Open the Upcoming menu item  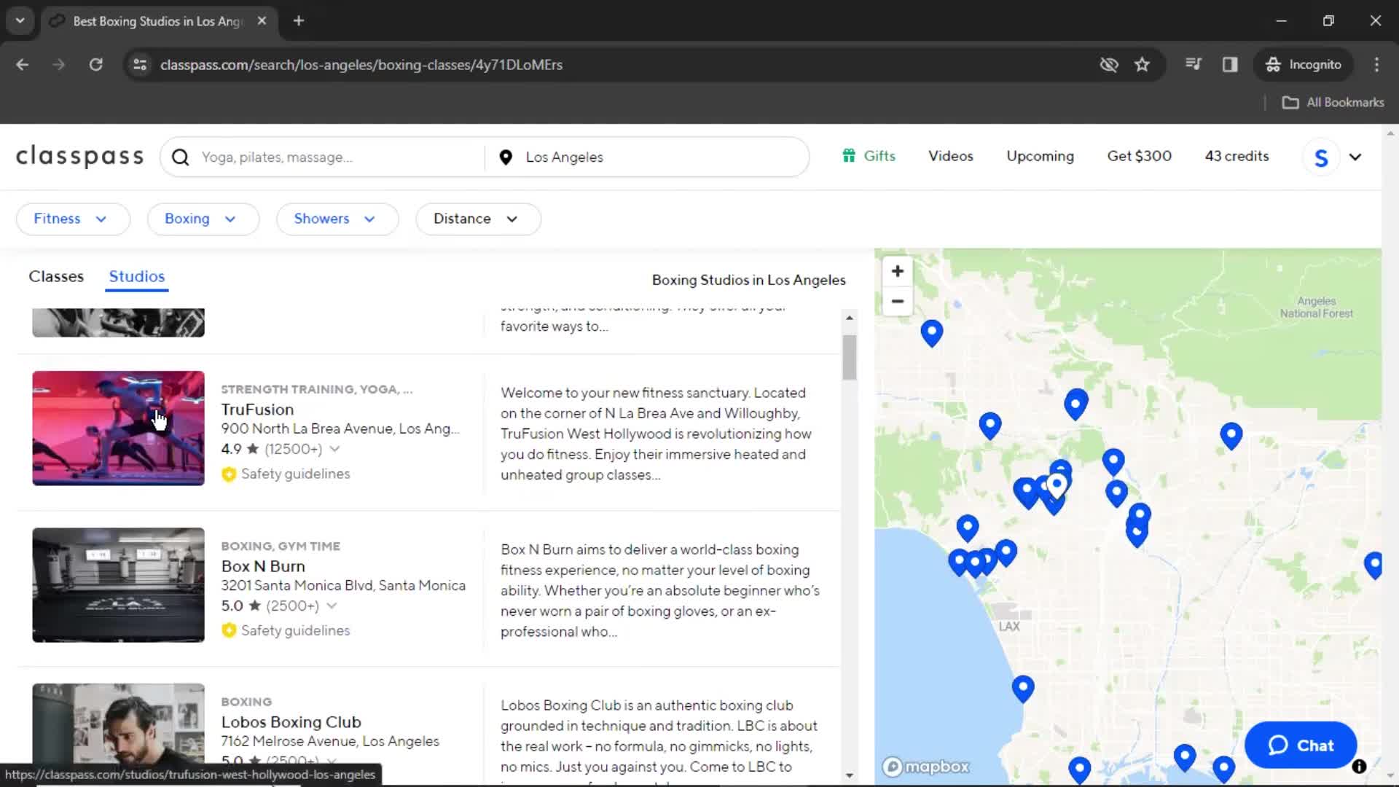(1040, 156)
